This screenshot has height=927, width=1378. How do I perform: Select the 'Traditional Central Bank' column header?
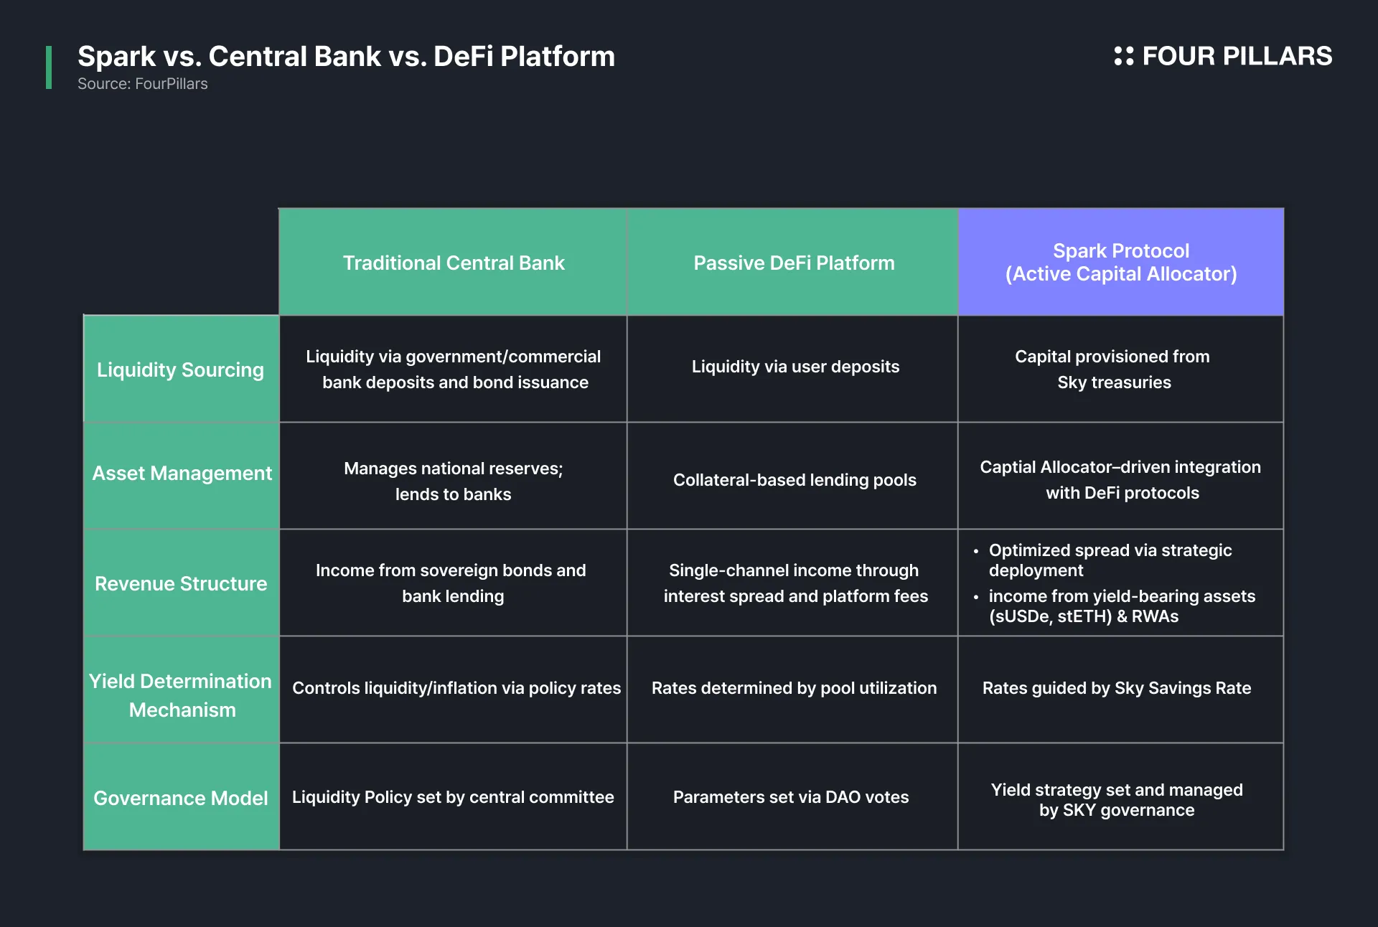pos(453,263)
